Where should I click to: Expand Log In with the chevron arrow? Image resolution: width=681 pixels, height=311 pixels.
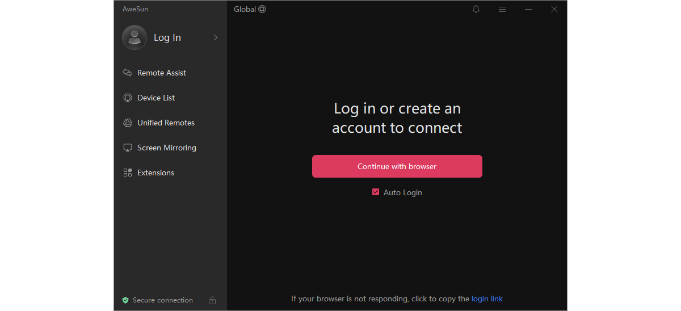tap(216, 37)
